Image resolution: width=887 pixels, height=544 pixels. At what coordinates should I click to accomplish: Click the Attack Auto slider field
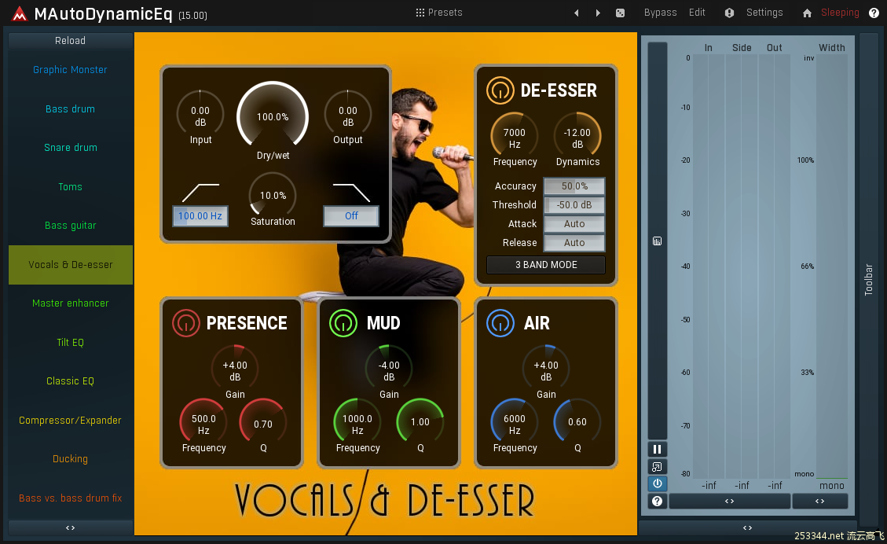(x=574, y=223)
